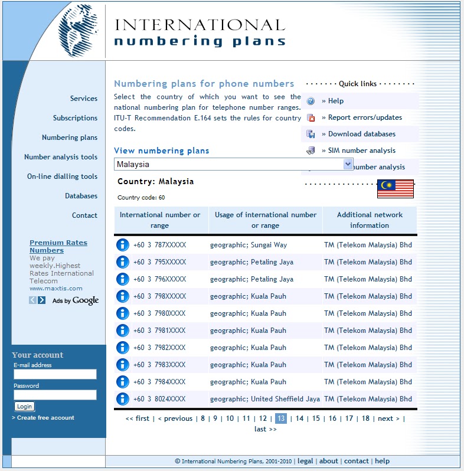Click info icon for +60 3 798XXXXX row
This screenshot has width=464, height=471.
coord(123,296)
